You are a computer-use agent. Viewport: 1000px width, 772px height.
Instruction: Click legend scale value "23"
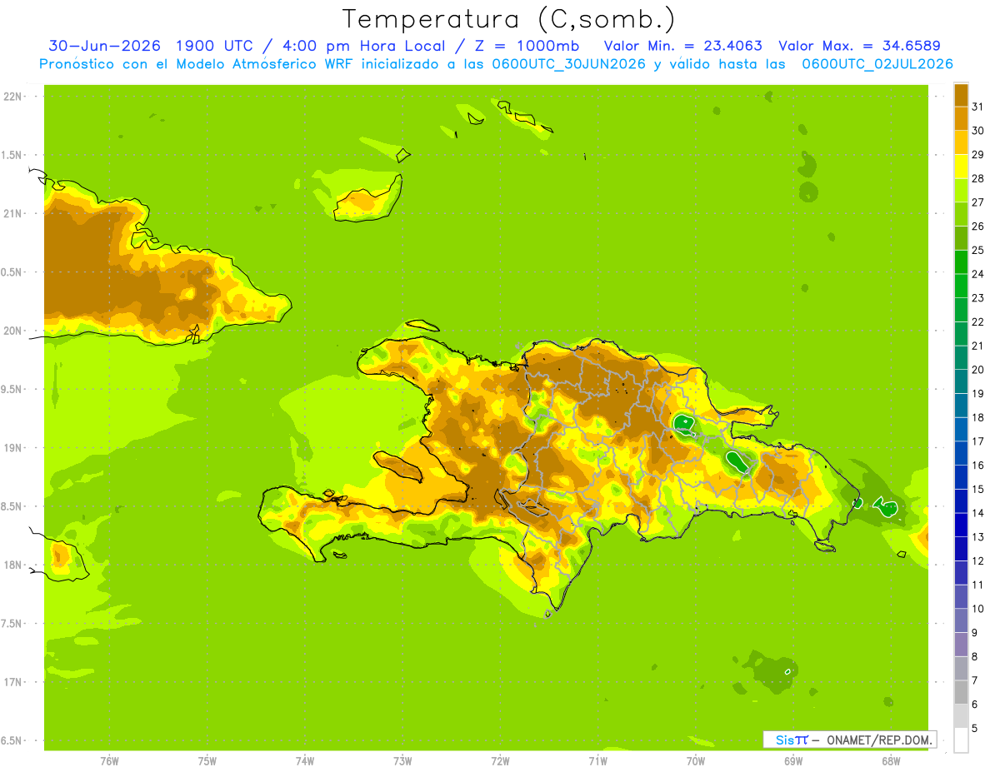pyautogui.click(x=977, y=298)
